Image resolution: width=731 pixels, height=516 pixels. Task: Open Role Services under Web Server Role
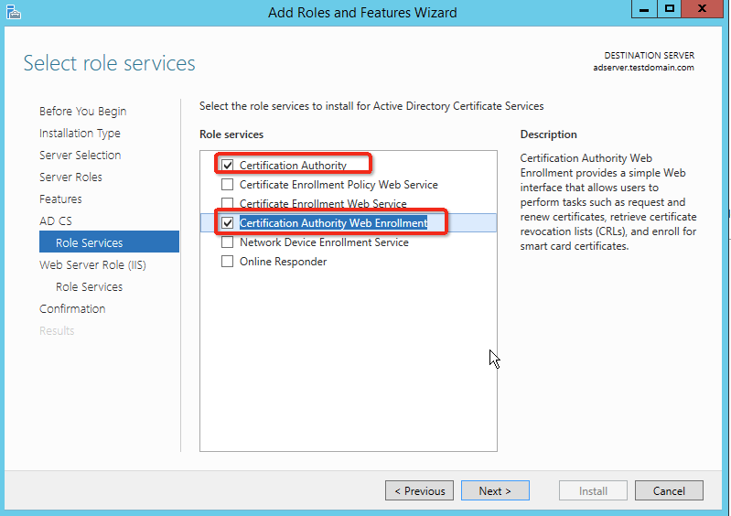point(89,287)
